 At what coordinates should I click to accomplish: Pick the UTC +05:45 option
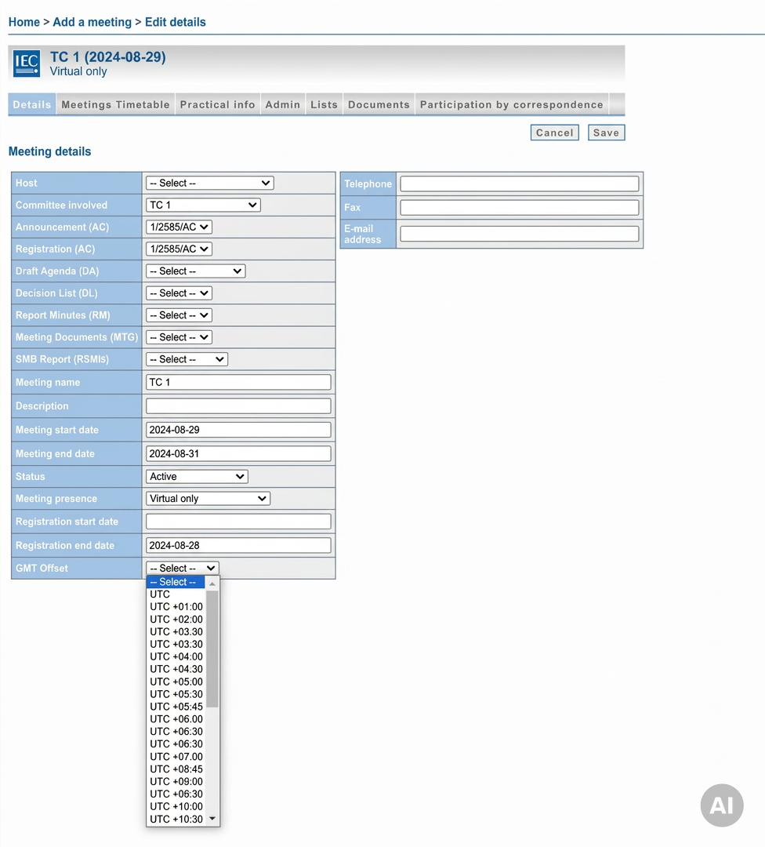point(176,707)
